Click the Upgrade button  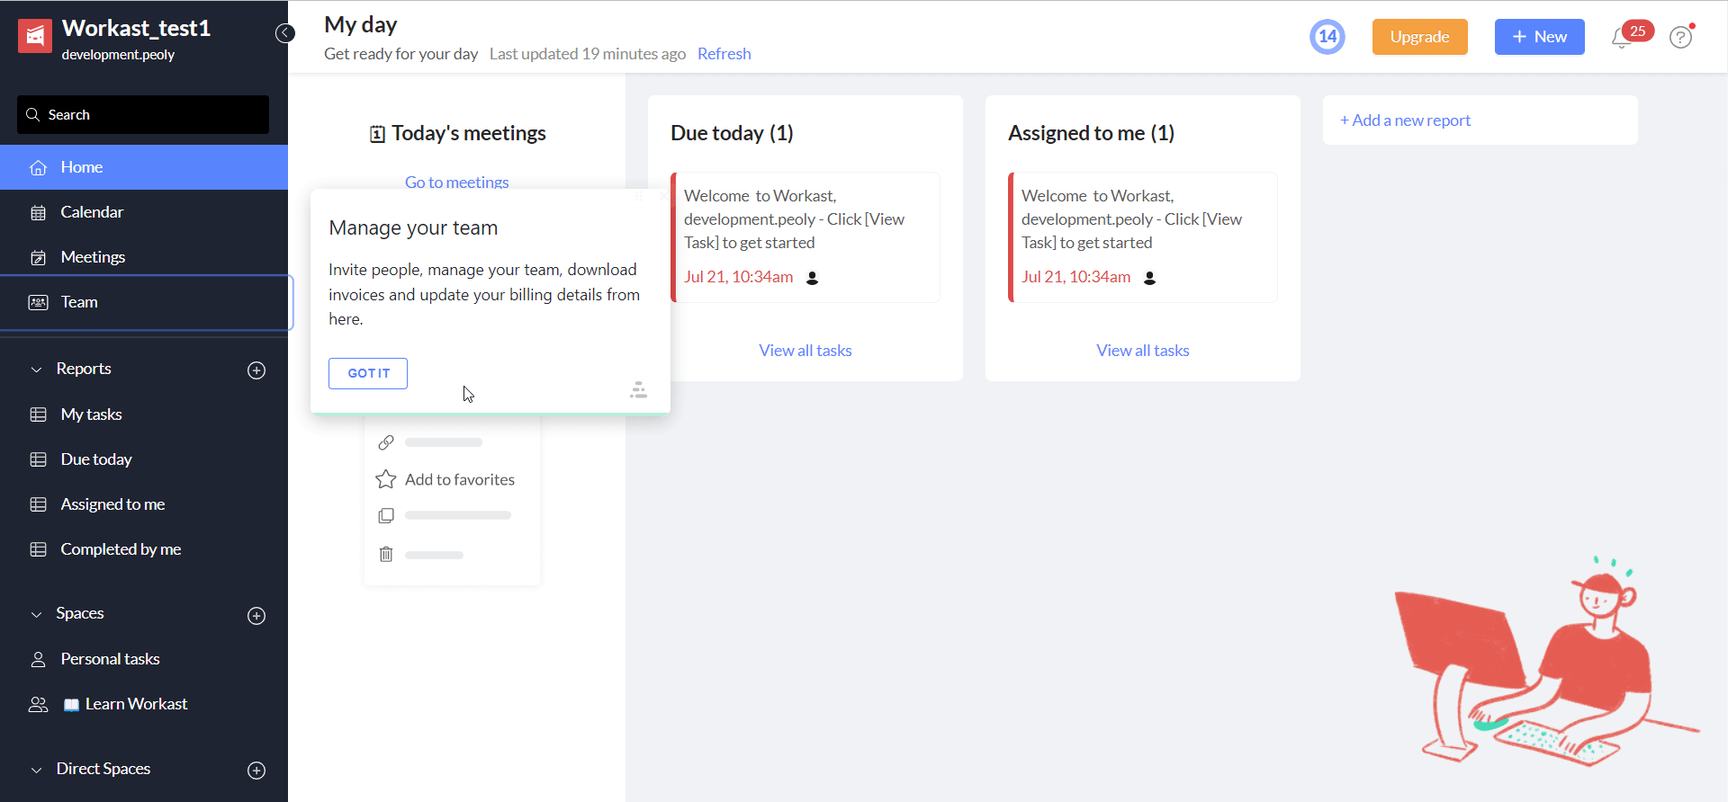pos(1419,37)
